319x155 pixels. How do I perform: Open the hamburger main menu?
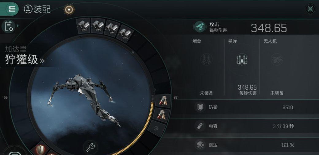pos(12,9)
